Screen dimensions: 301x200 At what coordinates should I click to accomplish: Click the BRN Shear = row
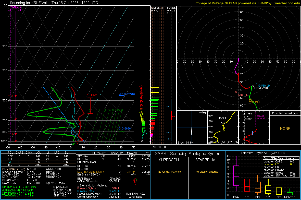(x=99, y=179)
